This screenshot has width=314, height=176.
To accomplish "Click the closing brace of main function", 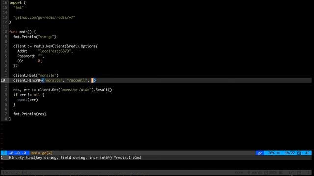I will coord(10,119).
